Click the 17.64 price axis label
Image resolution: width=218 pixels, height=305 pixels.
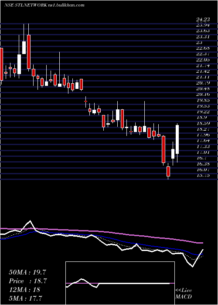click(203, 141)
